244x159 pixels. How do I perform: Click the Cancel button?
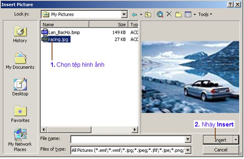point(221,150)
